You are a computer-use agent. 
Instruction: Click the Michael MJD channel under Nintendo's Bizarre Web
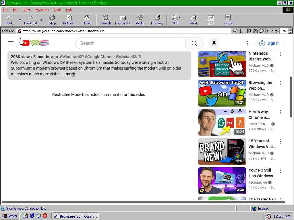click(x=259, y=66)
